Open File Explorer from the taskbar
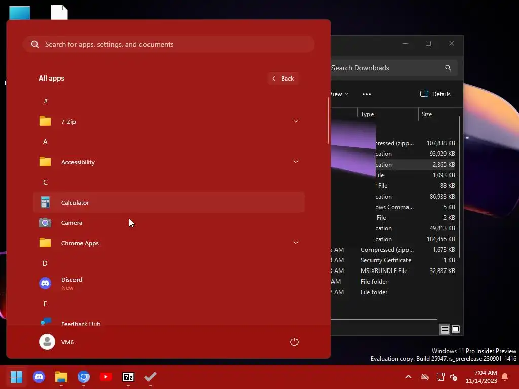The height and width of the screenshot is (389, 519). (61, 377)
